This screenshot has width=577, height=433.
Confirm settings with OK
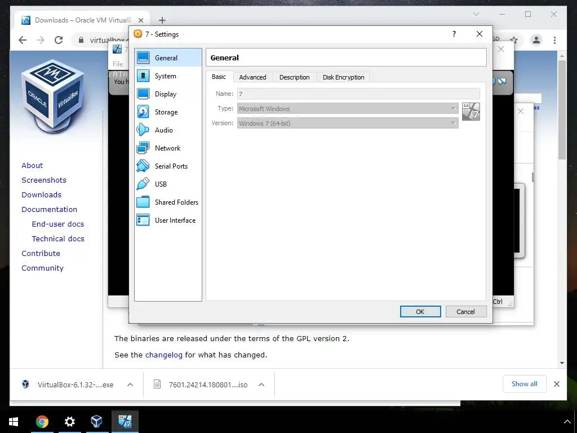click(420, 311)
